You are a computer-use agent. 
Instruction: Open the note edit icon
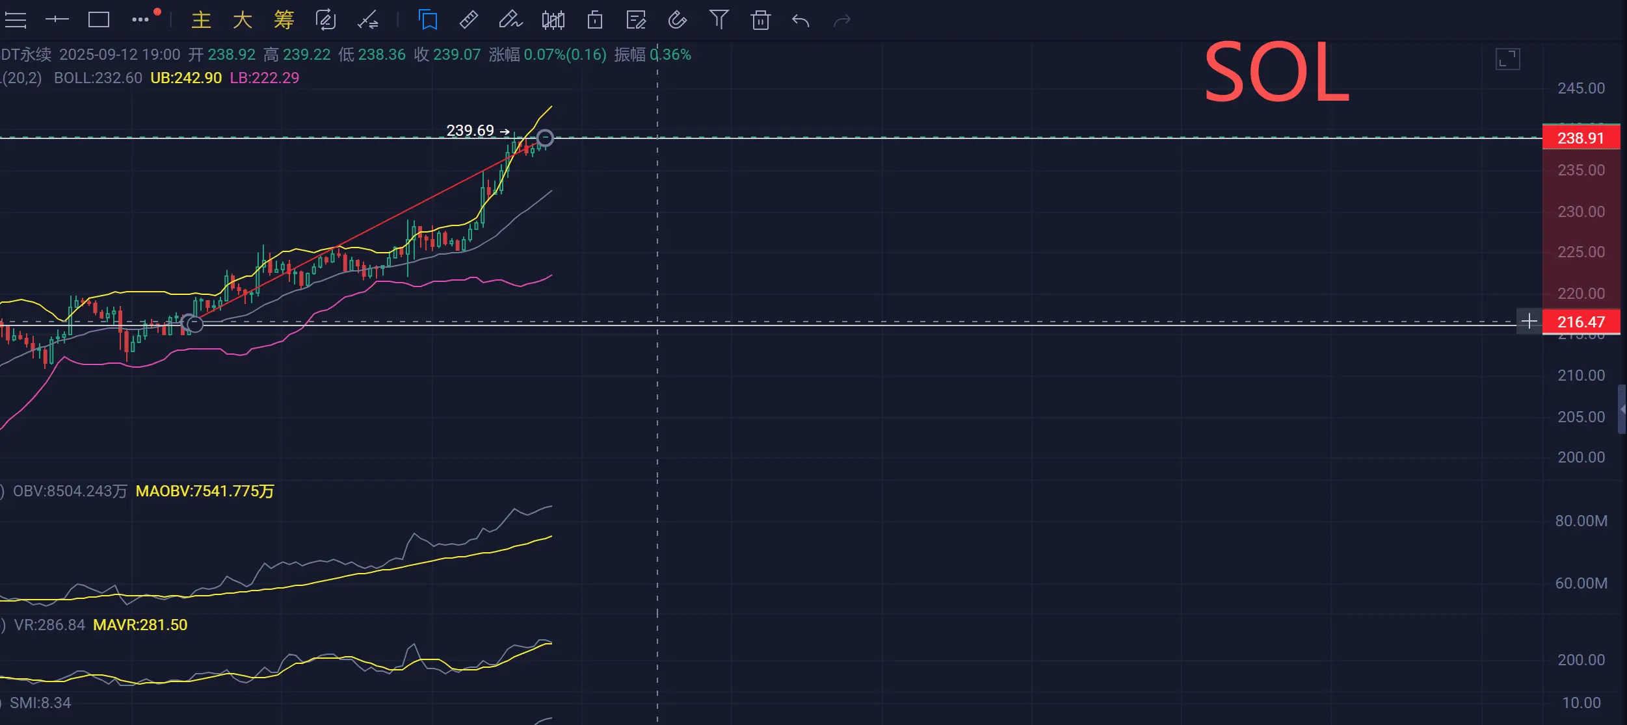[636, 20]
